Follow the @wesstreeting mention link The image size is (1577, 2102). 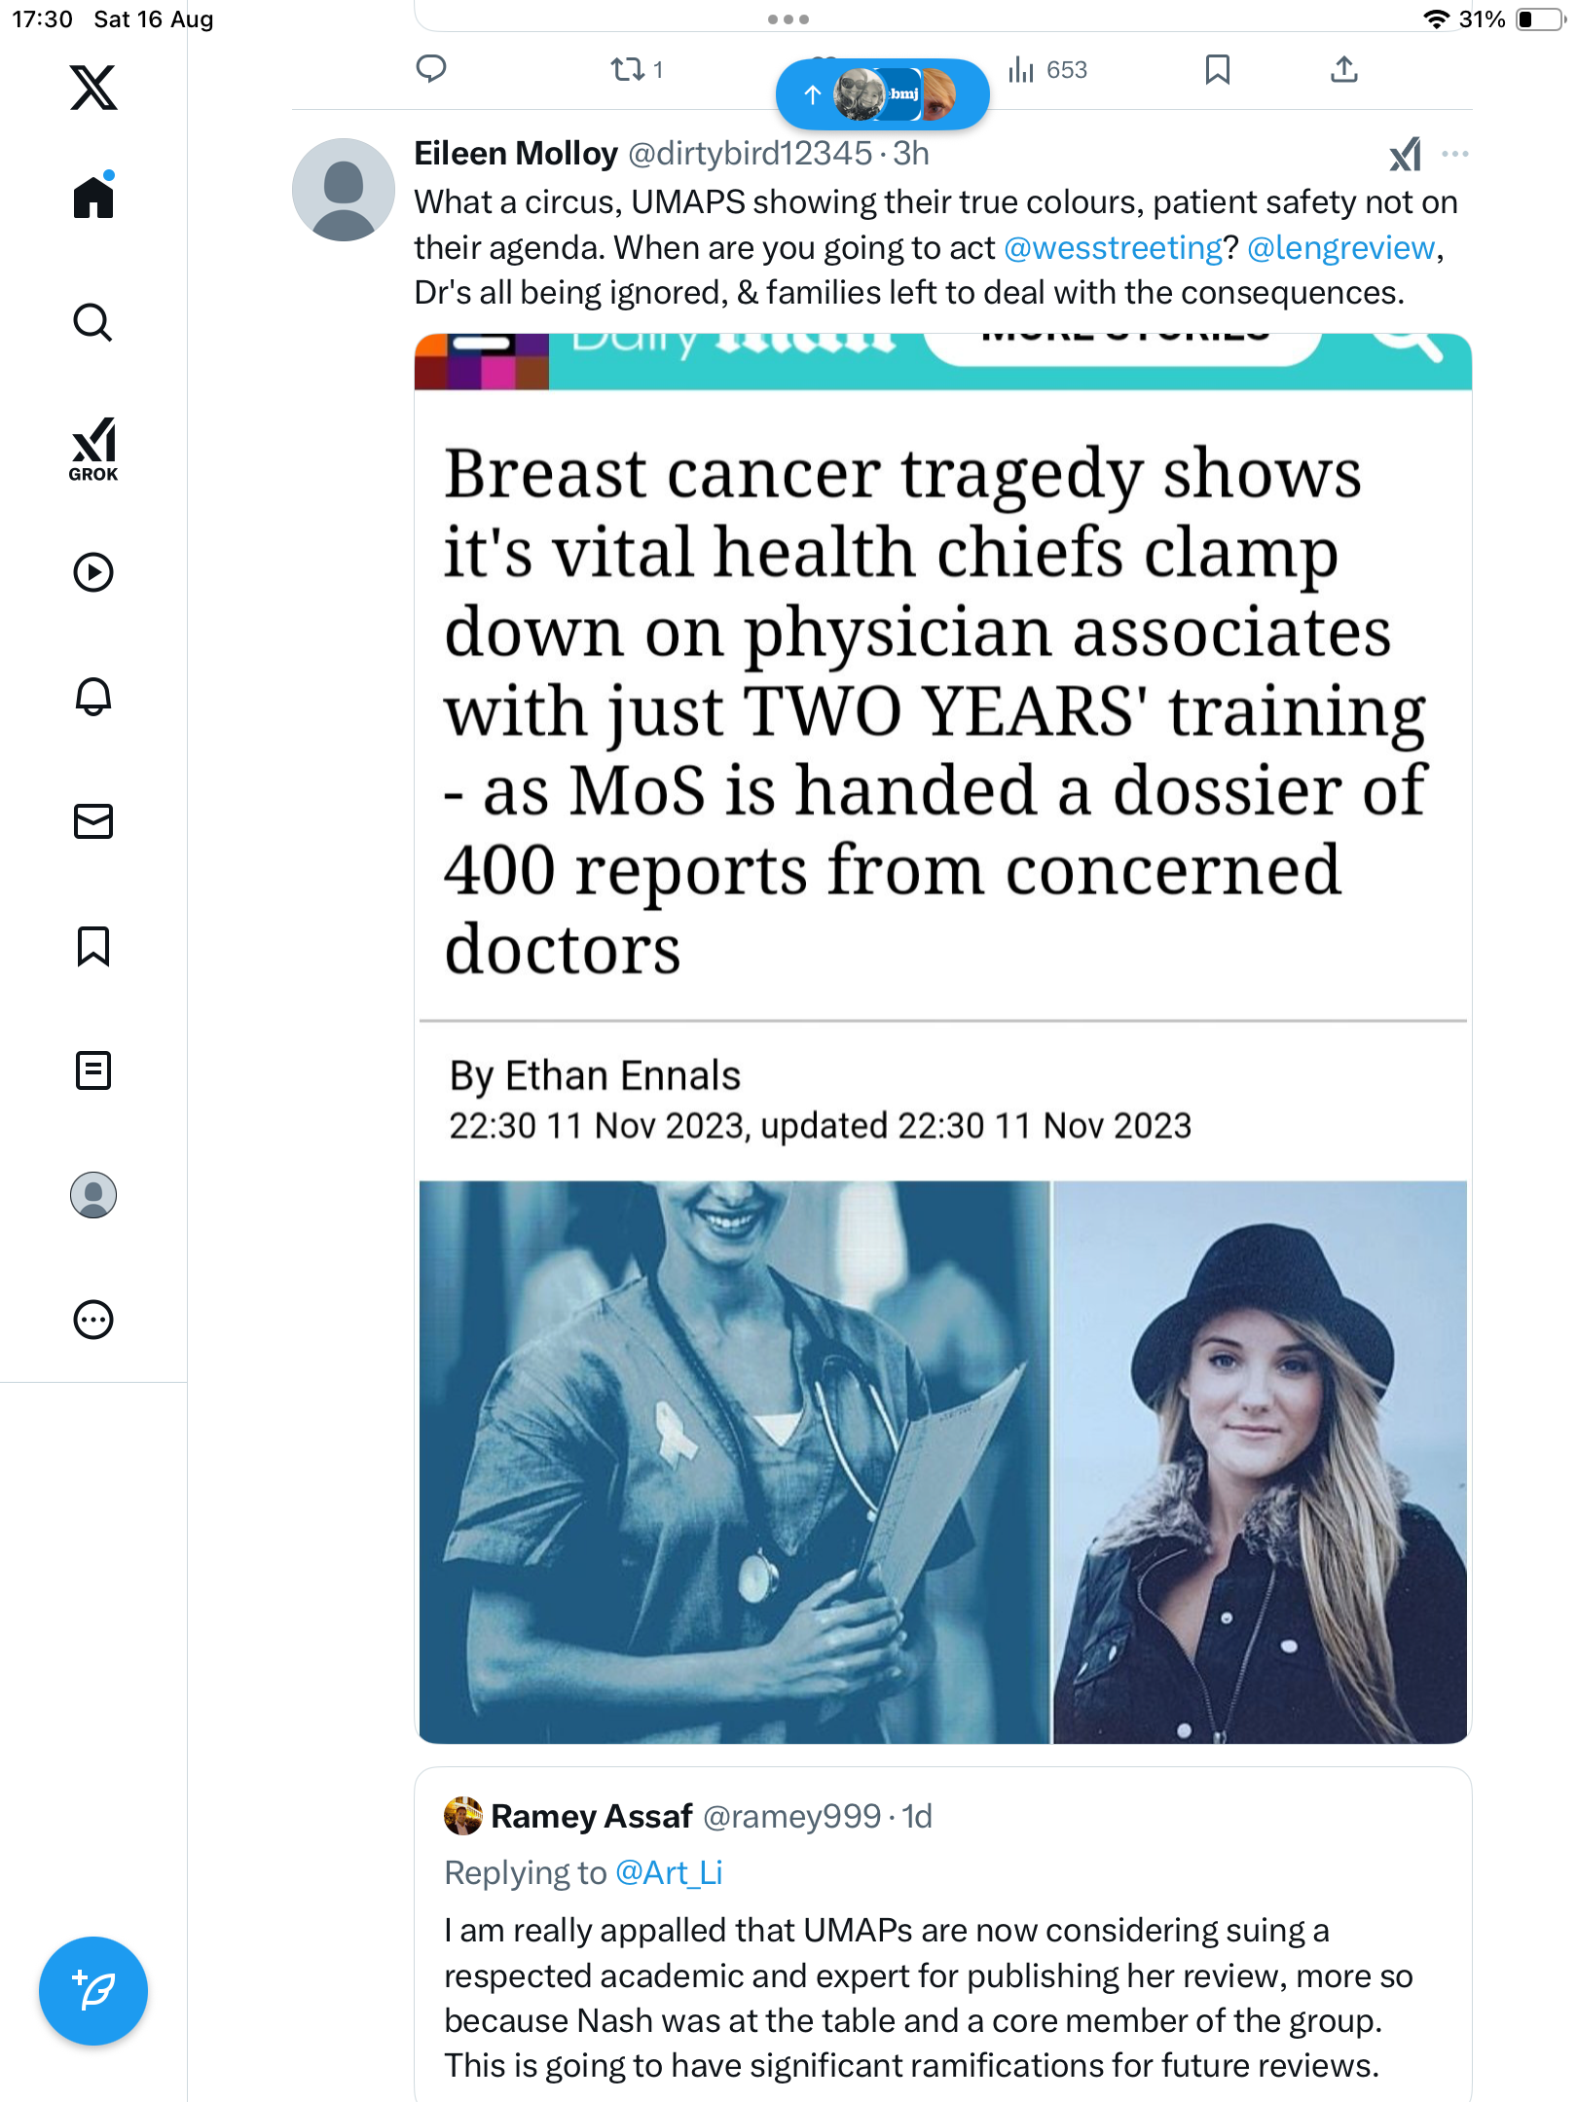[x=1113, y=247]
